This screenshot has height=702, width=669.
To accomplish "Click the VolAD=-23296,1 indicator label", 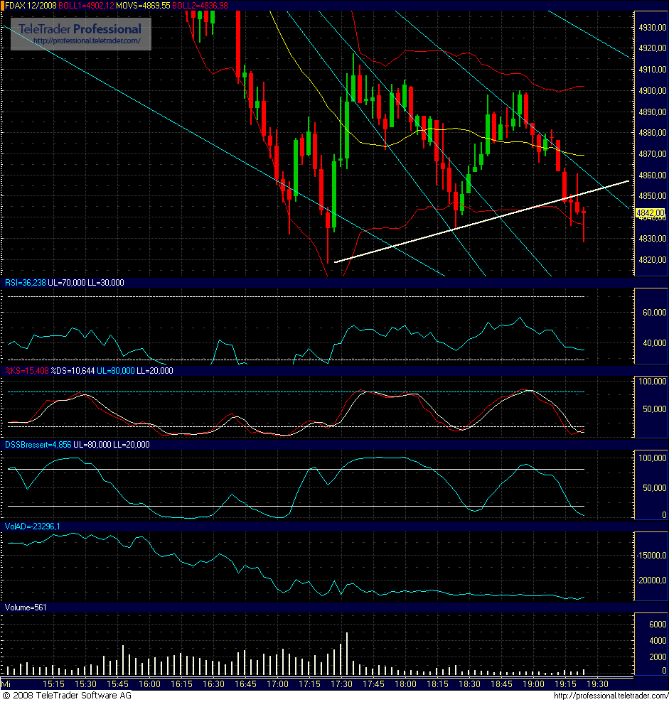I will click(32, 526).
